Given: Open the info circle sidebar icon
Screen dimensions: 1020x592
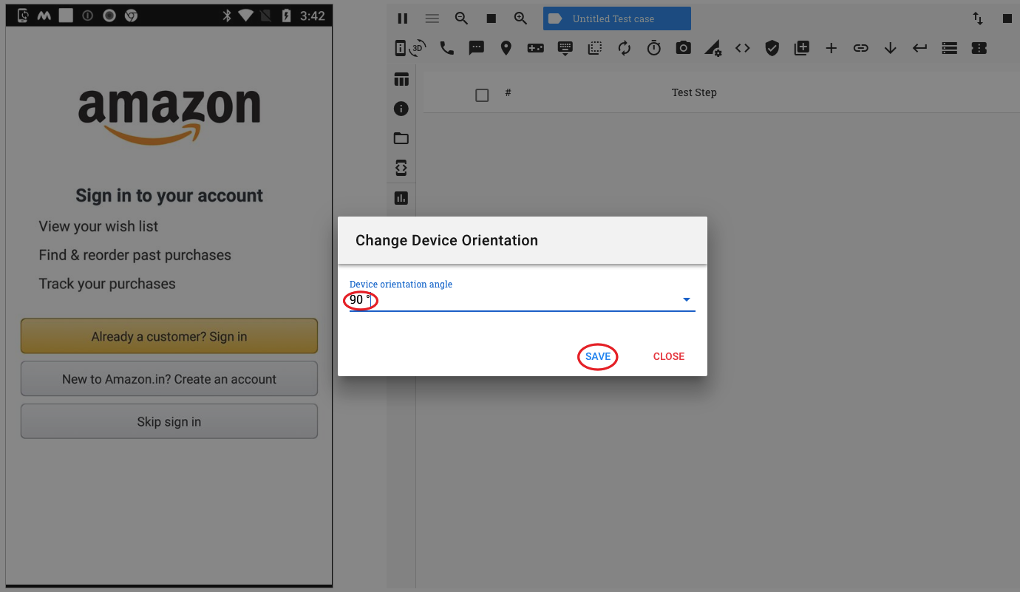Looking at the screenshot, I should click(x=401, y=109).
